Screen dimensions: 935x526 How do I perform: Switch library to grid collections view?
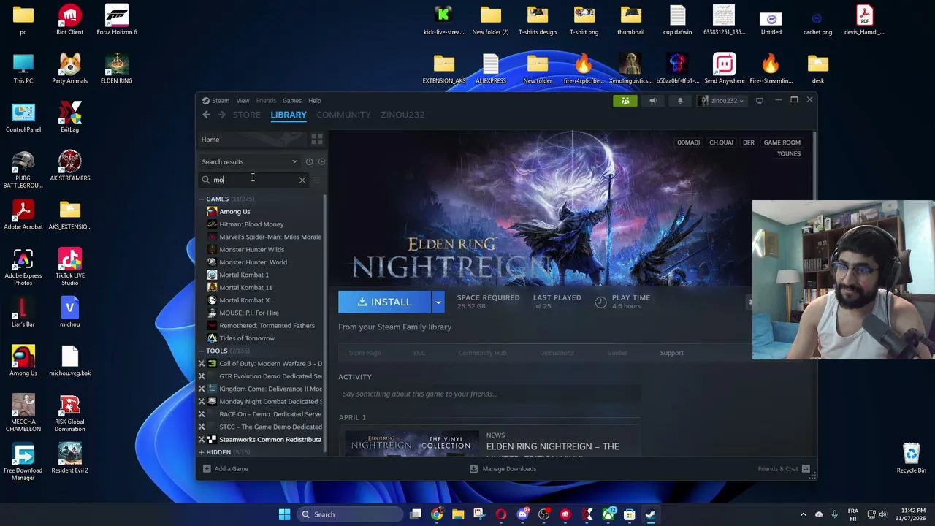[x=316, y=139]
